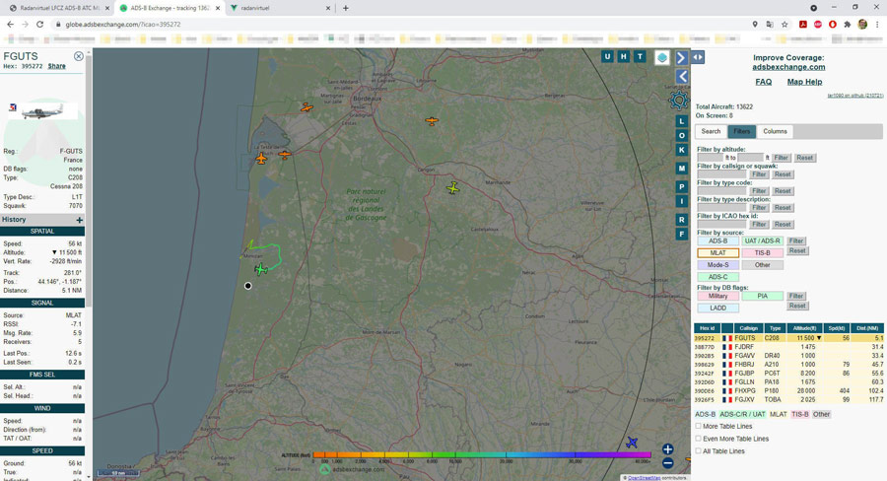The height and width of the screenshot is (481, 887).
Task: Switch to the Filters tab
Action: (x=741, y=131)
